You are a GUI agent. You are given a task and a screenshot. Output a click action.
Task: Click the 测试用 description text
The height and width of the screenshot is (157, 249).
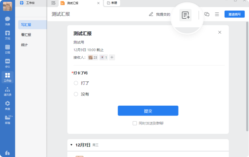click(x=79, y=43)
